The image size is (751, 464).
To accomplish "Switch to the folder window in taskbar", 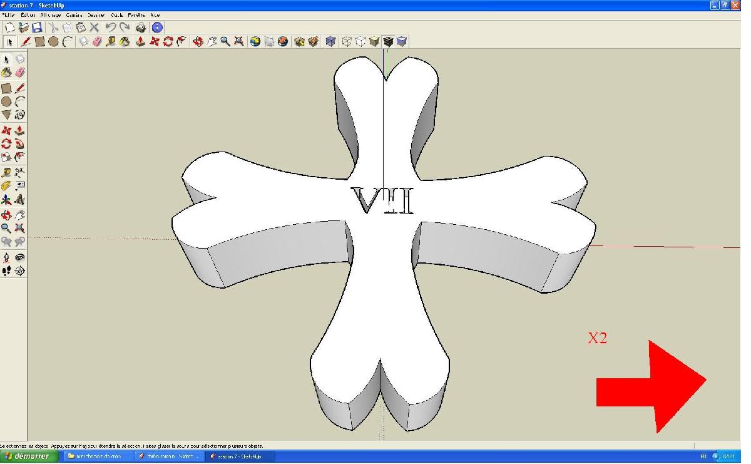I will [x=97, y=456].
